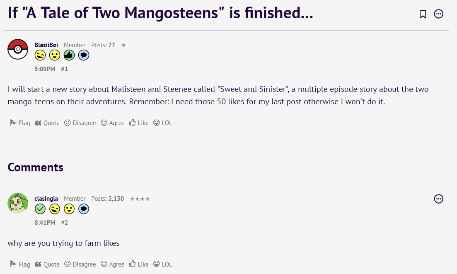Open clasingla's Chikorita avatar
Image resolution: width=457 pixels, height=274 pixels.
click(x=18, y=203)
